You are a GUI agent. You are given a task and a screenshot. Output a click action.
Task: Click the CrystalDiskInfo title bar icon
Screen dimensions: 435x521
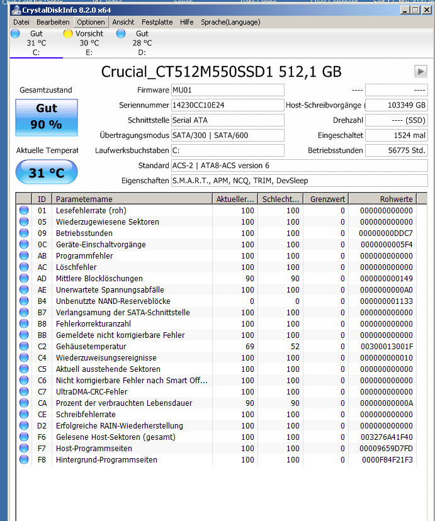point(16,10)
